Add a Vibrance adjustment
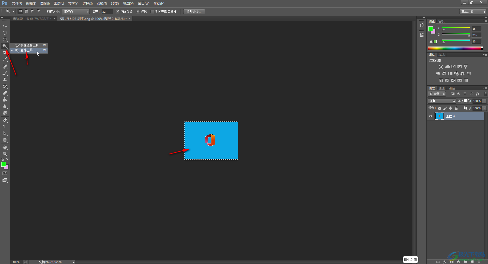488x264 pixels. click(x=466, y=67)
